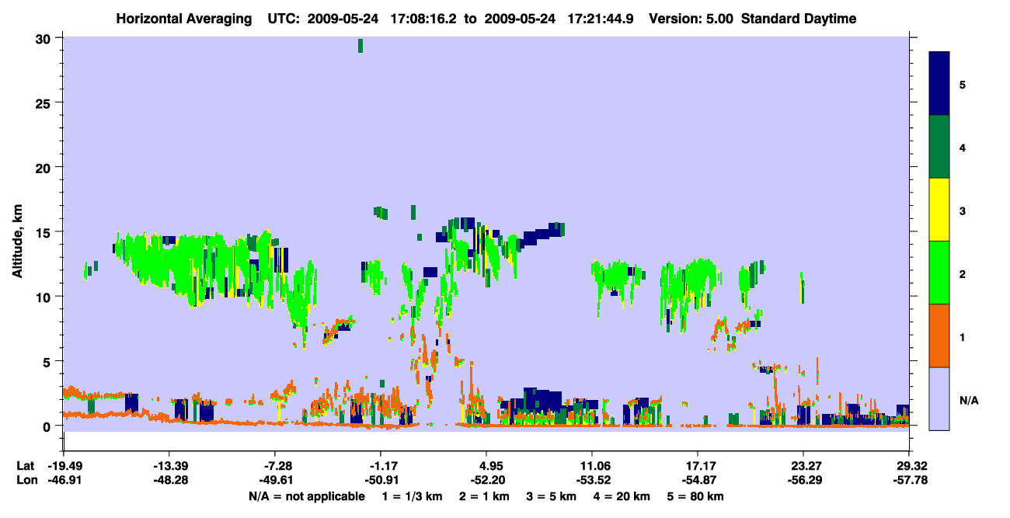Screen dimensions: 1010x518
Task: Click the light green colorbar segment labeled 2
Action: tap(939, 273)
